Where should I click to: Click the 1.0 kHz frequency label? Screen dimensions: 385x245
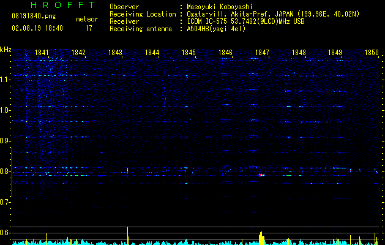point(6,110)
